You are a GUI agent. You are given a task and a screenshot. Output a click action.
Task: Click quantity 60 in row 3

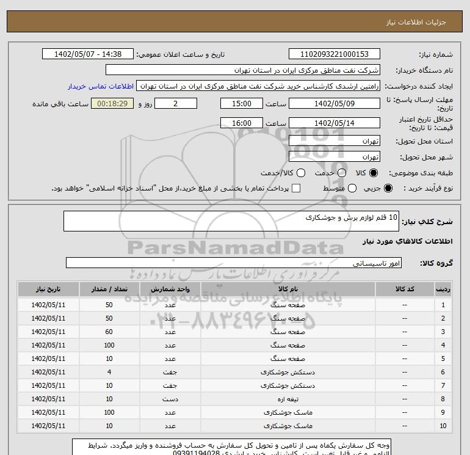109,332
